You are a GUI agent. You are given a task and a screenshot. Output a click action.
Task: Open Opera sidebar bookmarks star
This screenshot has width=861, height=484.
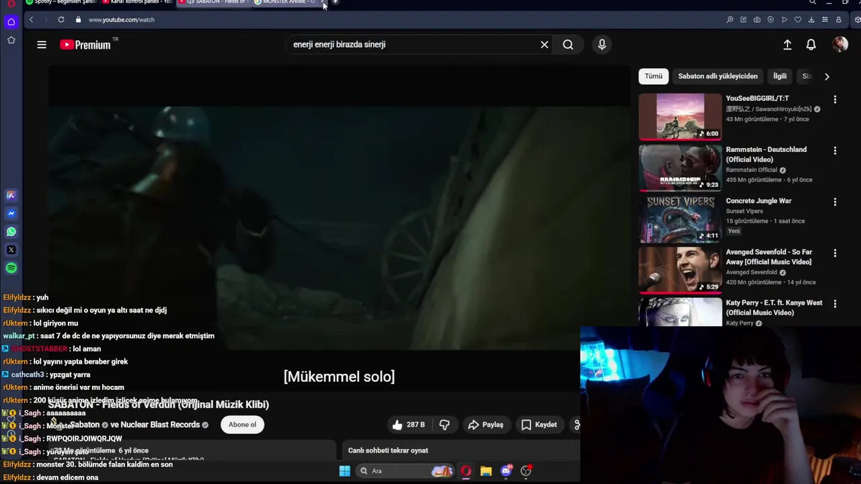(11, 40)
